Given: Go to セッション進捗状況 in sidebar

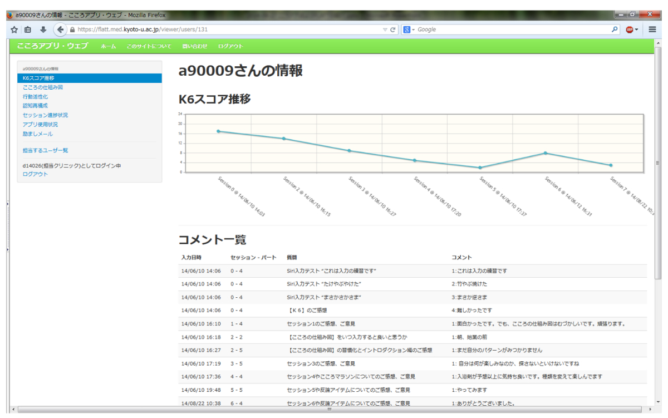Looking at the screenshot, I should click(45, 115).
